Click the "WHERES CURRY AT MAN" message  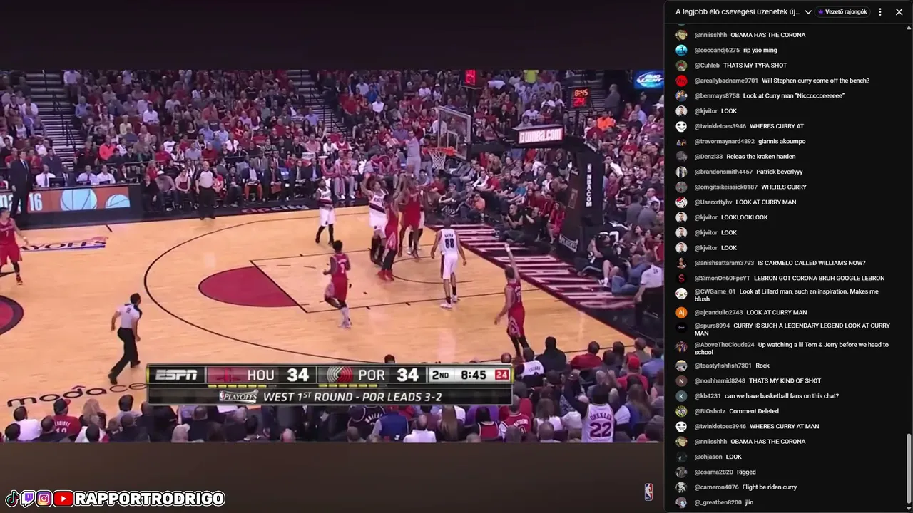pyautogui.click(x=785, y=427)
